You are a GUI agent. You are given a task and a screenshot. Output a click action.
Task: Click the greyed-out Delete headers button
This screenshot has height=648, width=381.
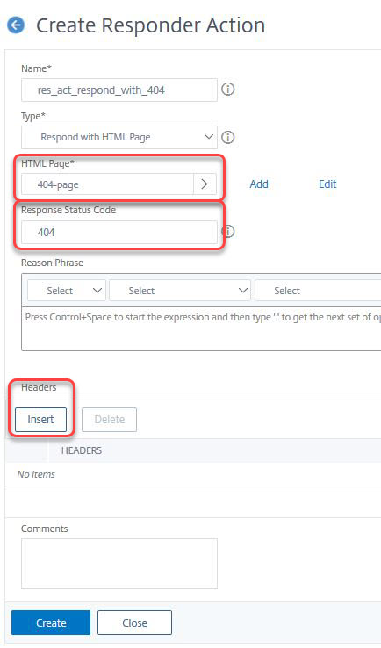pos(110,420)
